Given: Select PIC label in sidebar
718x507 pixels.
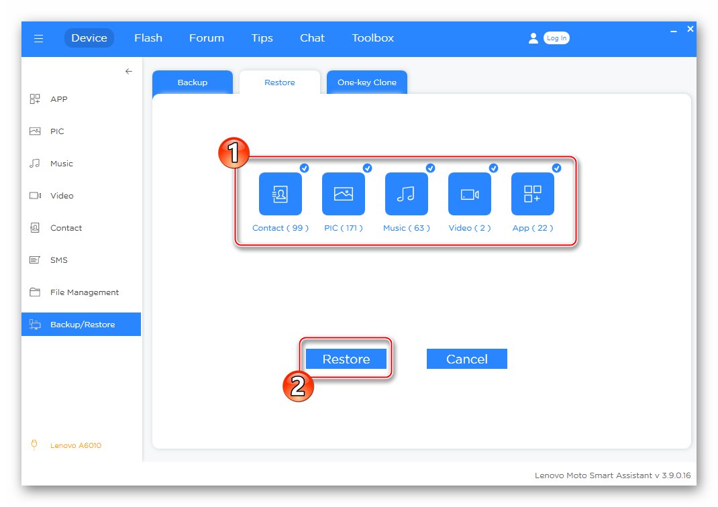Looking at the screenshot, I should [x=57, y=131].
